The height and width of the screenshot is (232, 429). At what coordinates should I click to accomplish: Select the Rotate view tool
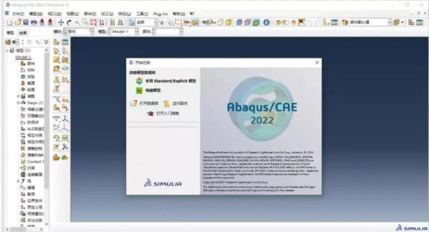[x=69, y=22]
